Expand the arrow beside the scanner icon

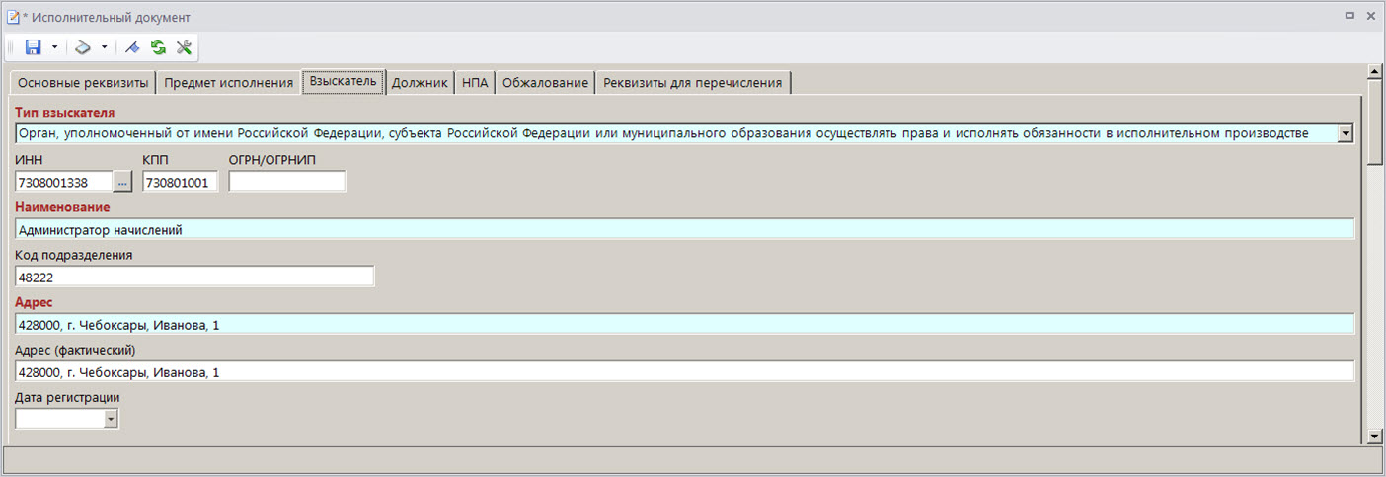tap(104, 47)
